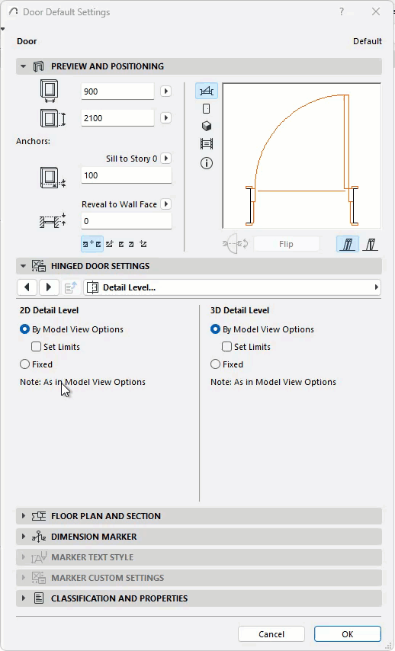Click the door width field showing 900
Screen dimensions: 395x651
point(117,91)
